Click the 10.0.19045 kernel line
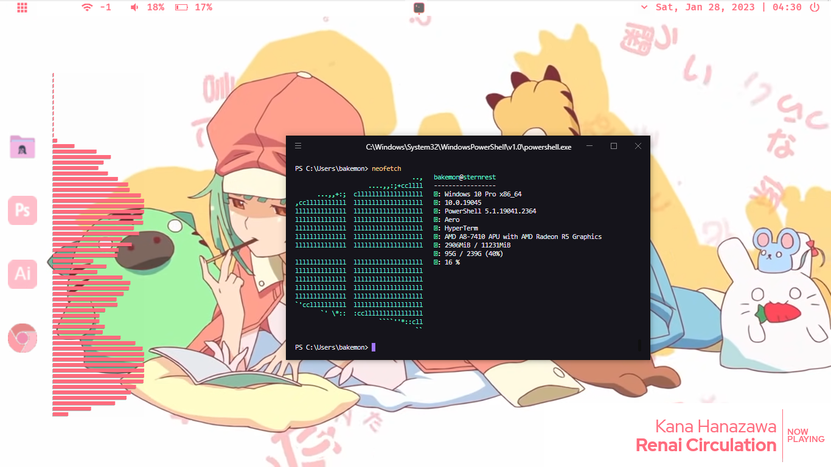Image resolution: width=831 pixels, height=467 pixels. pos(457,202)
